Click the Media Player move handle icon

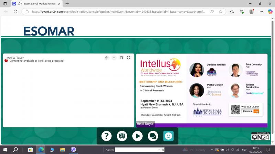(x=107, y=58)
